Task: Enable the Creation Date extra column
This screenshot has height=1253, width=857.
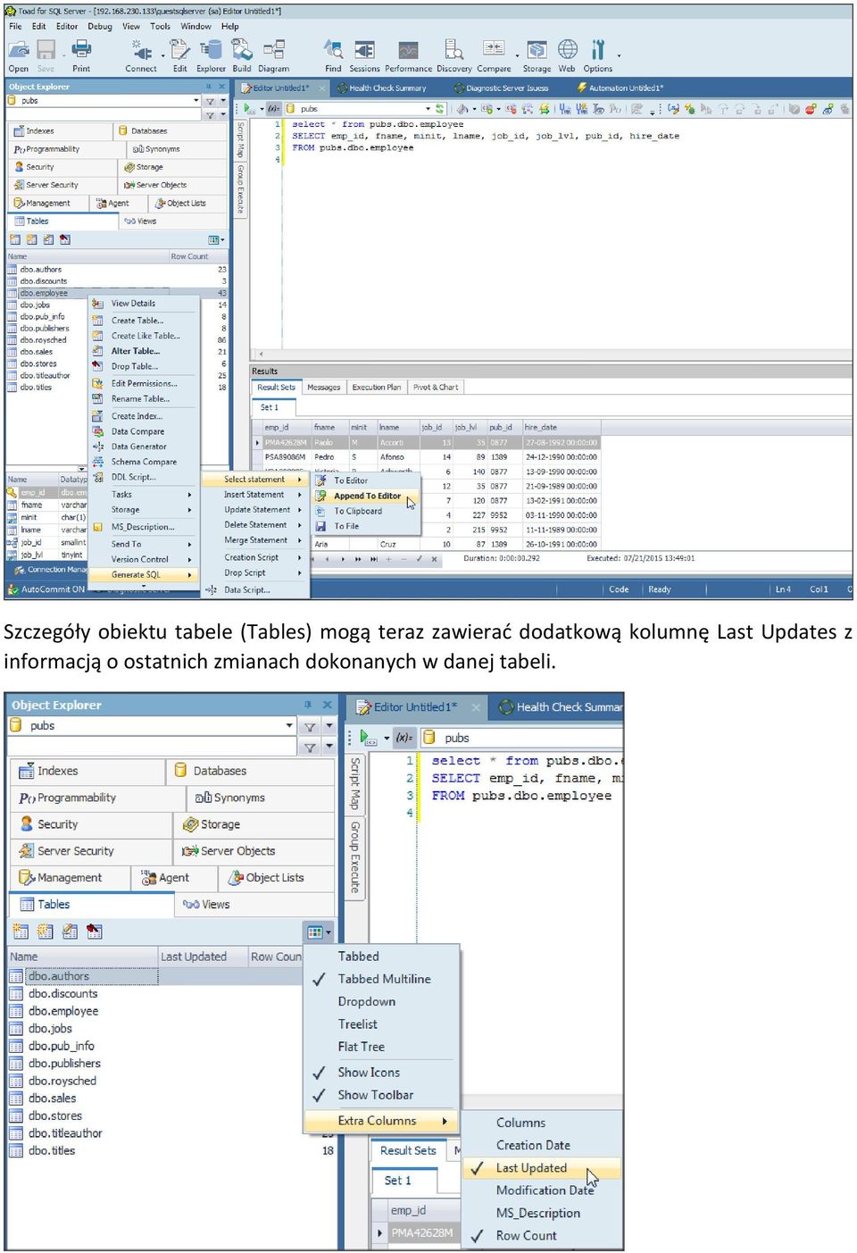Action: tap(543, 1145)
